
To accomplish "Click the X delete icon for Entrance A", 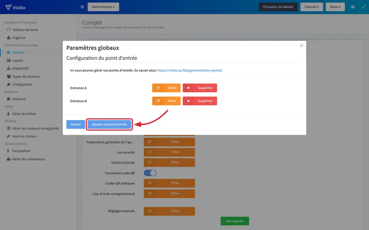I will coord(188,88).
